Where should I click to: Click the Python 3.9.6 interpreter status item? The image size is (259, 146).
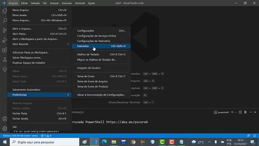(x=20, y=135)
